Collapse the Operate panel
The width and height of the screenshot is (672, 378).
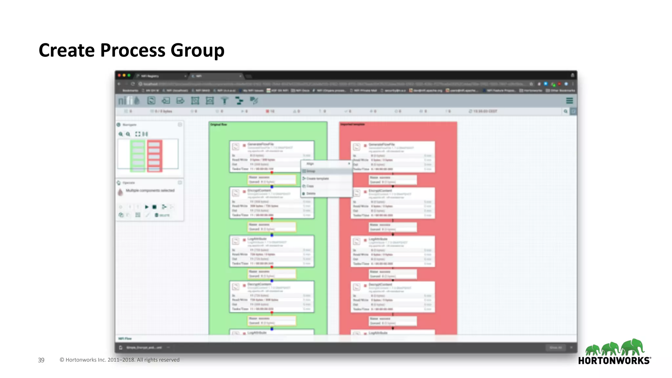(180, 182)
